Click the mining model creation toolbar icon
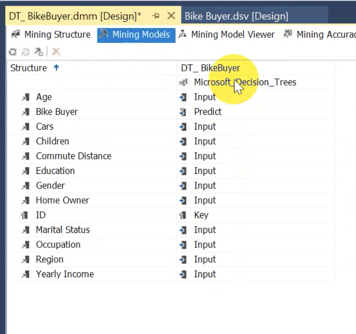This screenshot has height=334, width=356. point(38,52)
